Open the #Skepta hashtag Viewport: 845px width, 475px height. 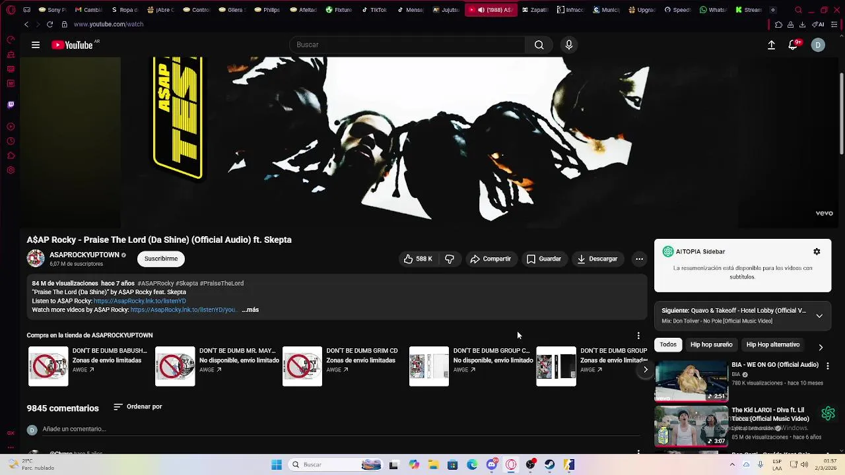coord(187,284)
